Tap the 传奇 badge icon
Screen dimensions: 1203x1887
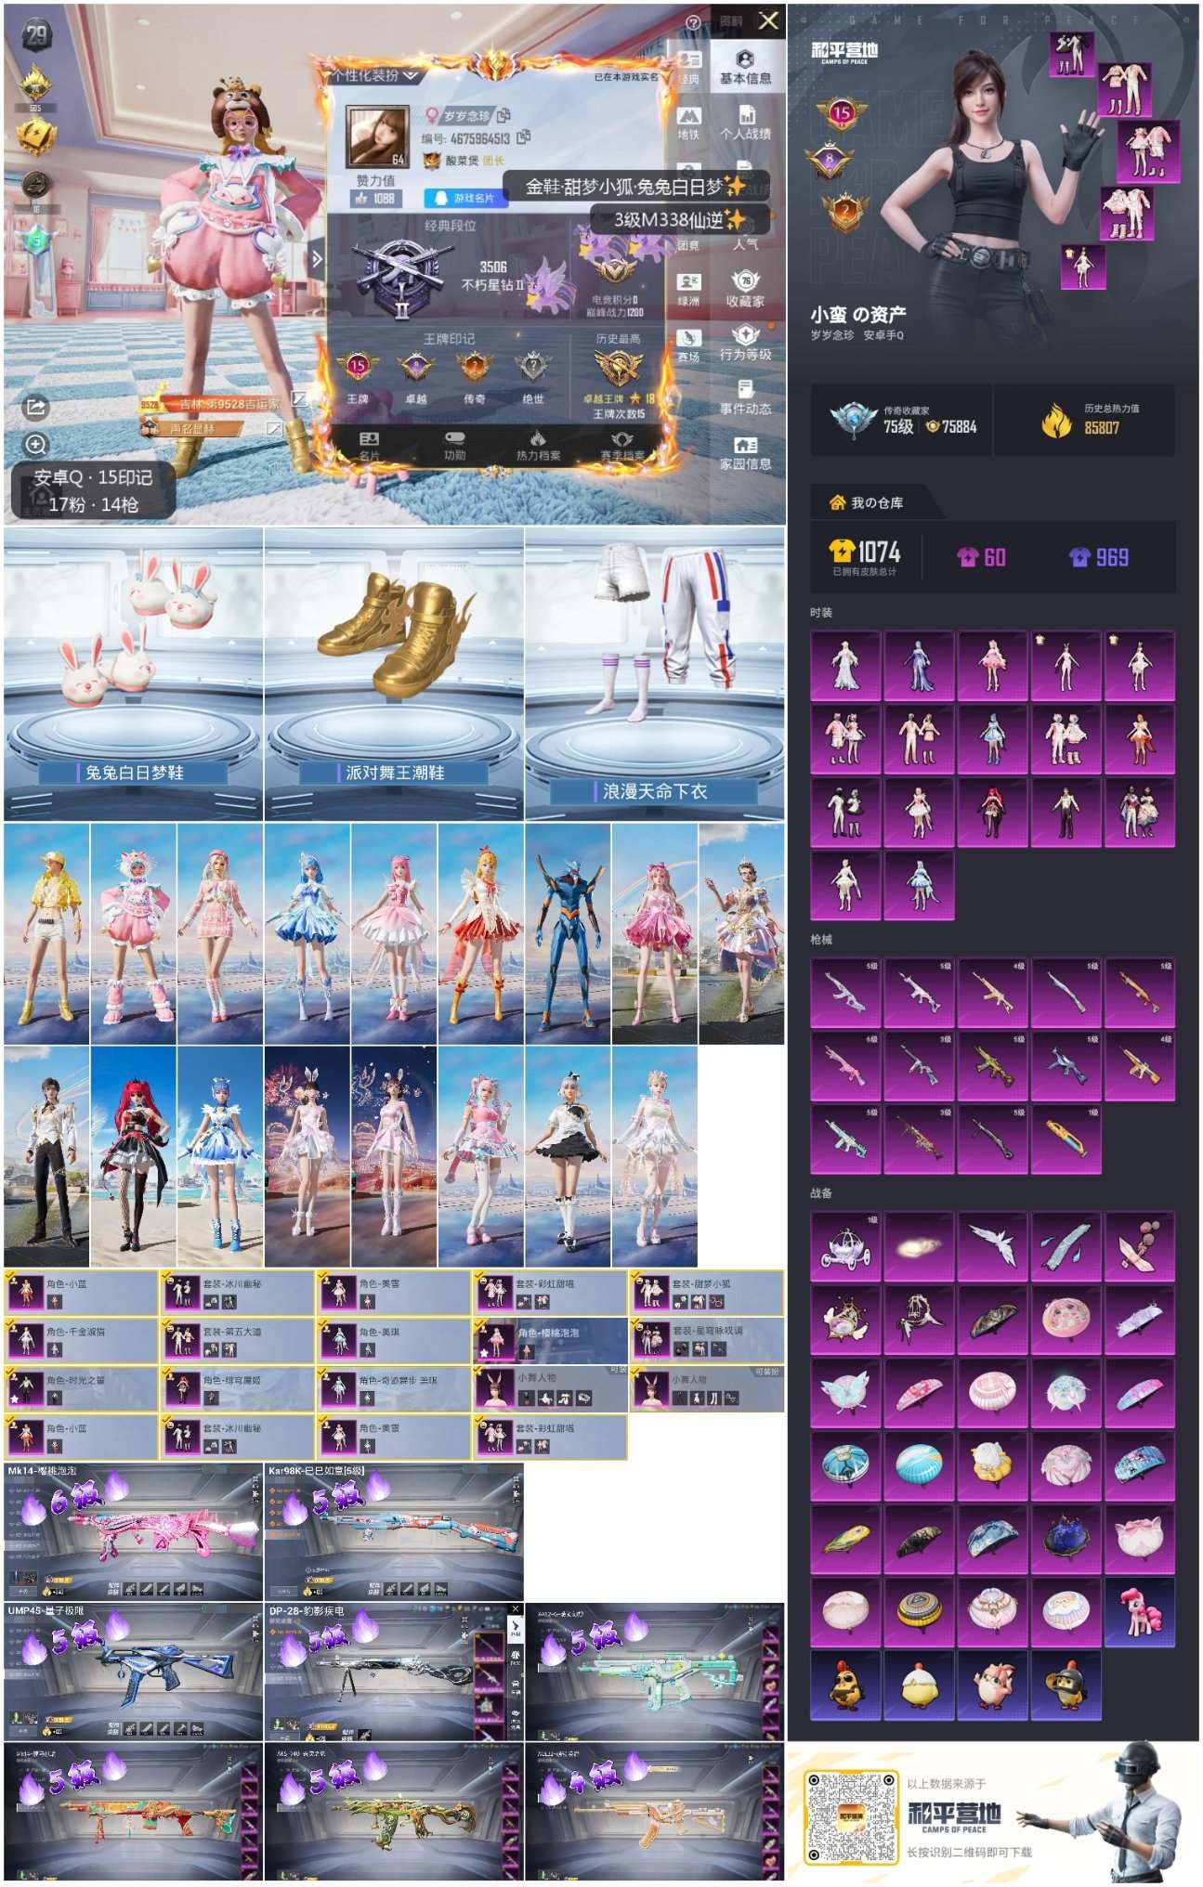point(474,368)
